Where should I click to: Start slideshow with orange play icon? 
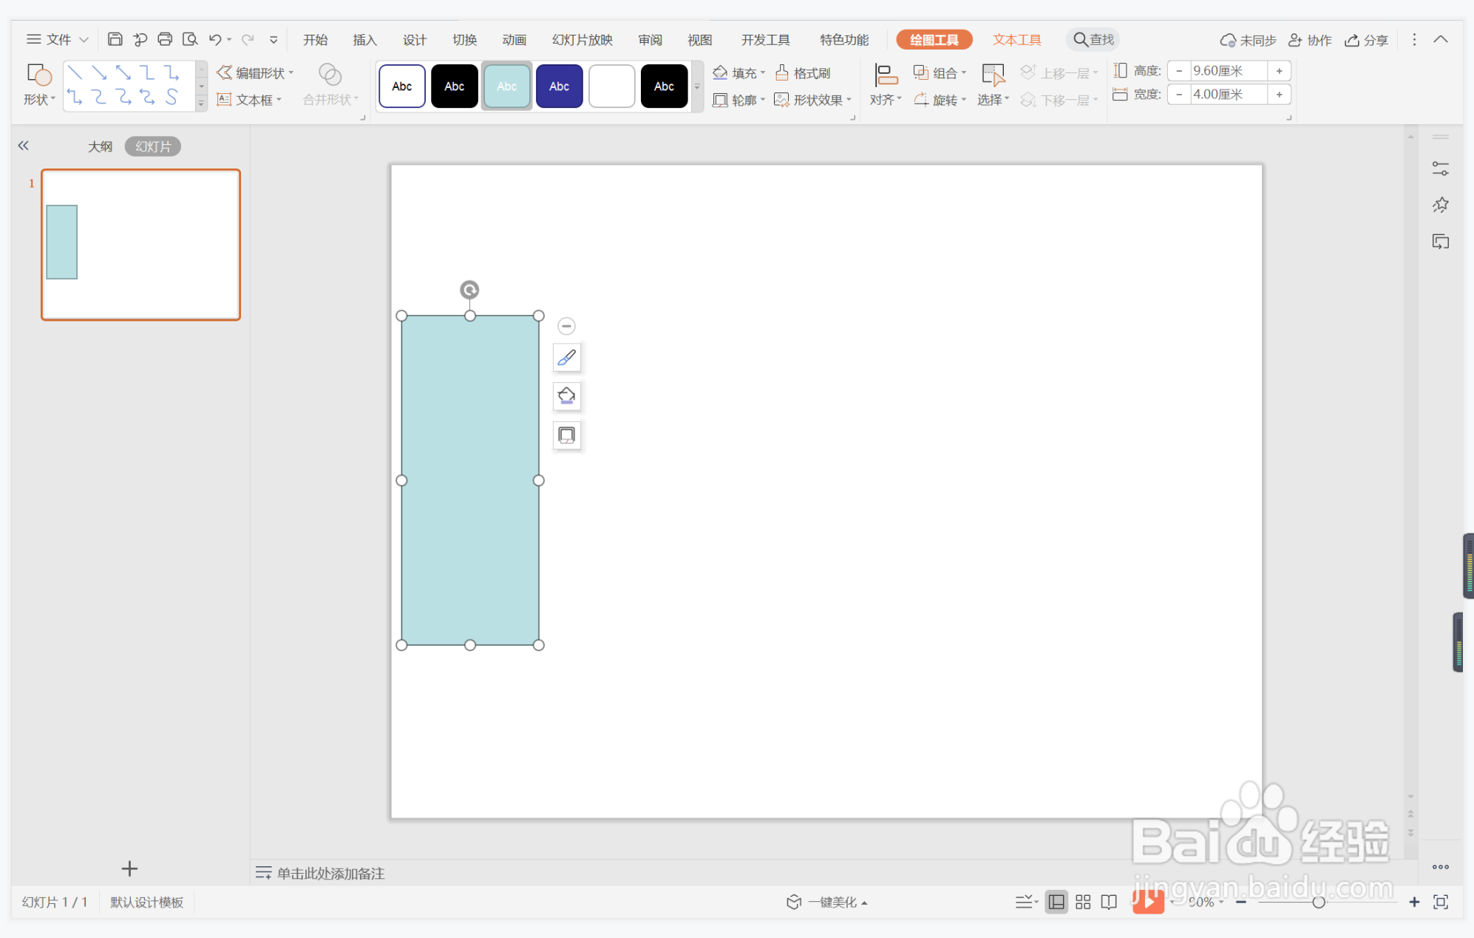coord(1148,901)
